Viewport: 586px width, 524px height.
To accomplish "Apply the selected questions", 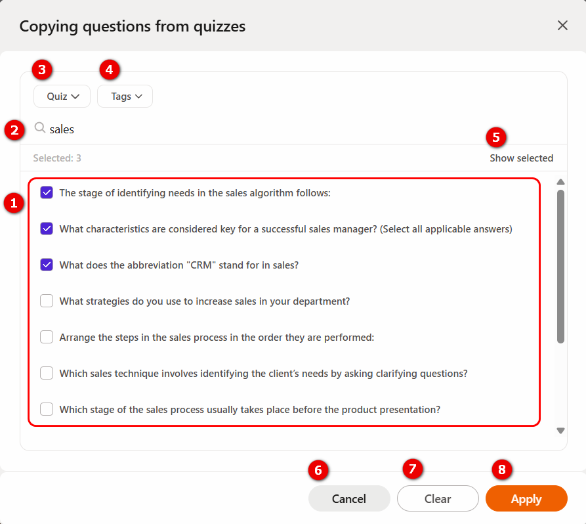I will [x=526, y=498].
